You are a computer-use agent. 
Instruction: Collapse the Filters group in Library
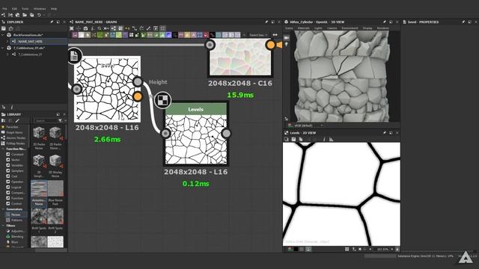coord(3,226)
